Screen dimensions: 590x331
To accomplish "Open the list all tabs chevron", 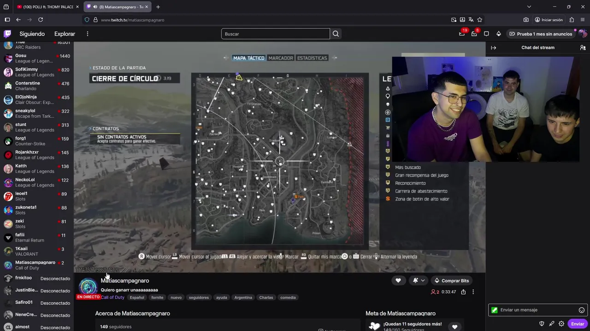I will pos(529,7).
